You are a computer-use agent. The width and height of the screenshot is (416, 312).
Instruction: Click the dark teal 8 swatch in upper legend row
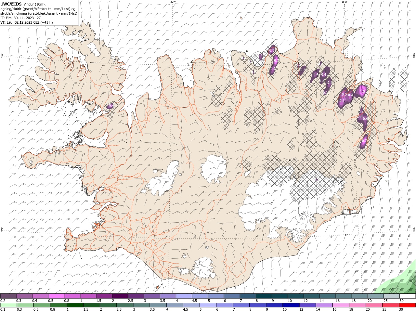coord(264,296)
